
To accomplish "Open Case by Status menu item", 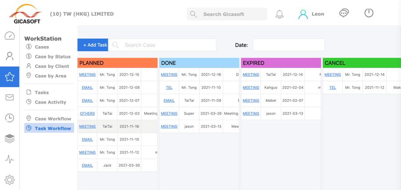I will click(52, 57).
